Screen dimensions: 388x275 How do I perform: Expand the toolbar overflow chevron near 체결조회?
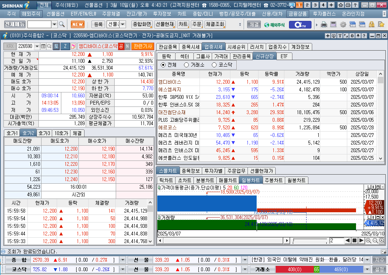coord(240,24)
